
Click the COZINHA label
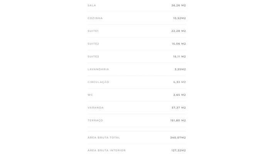[x=95, y=18]
